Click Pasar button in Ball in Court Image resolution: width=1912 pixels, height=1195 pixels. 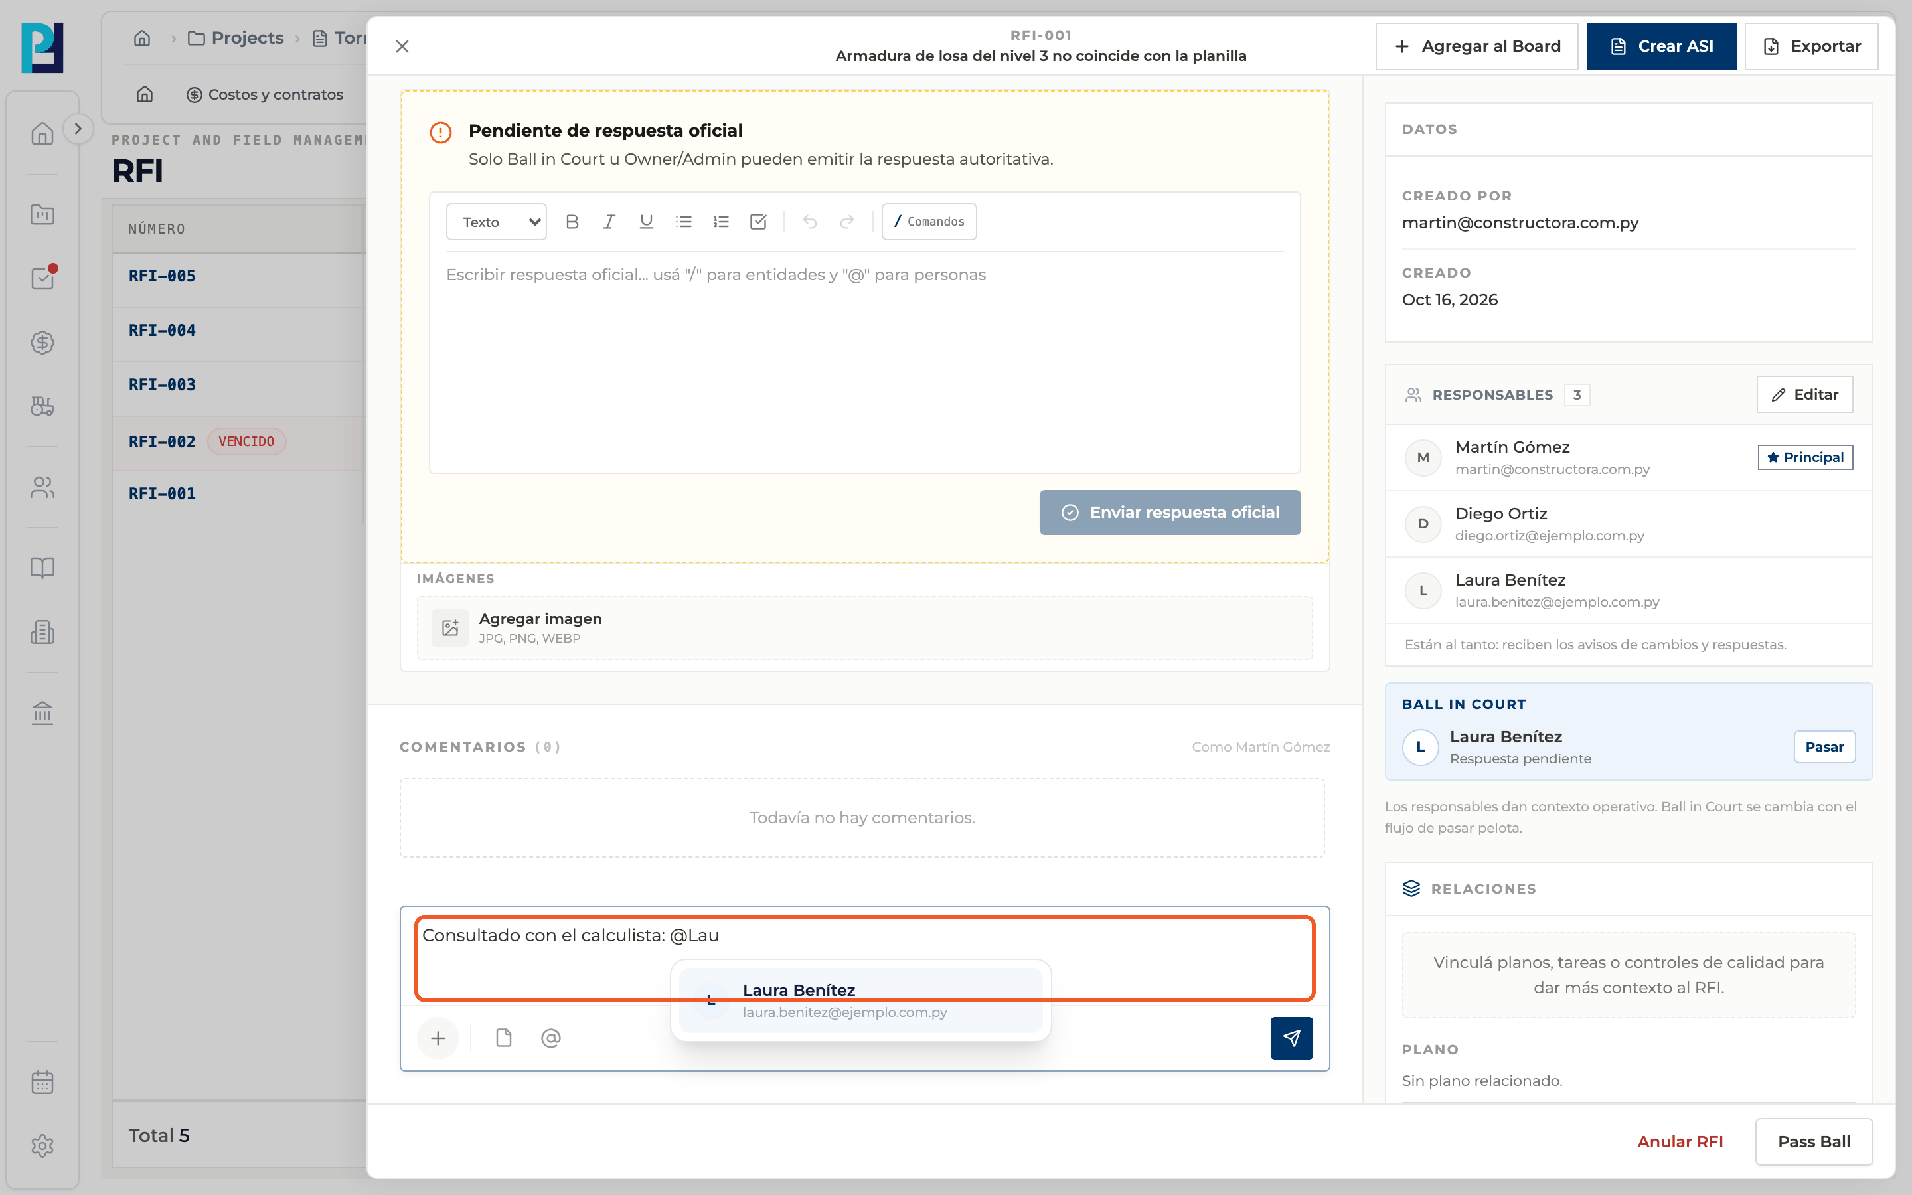(1824, 747)
